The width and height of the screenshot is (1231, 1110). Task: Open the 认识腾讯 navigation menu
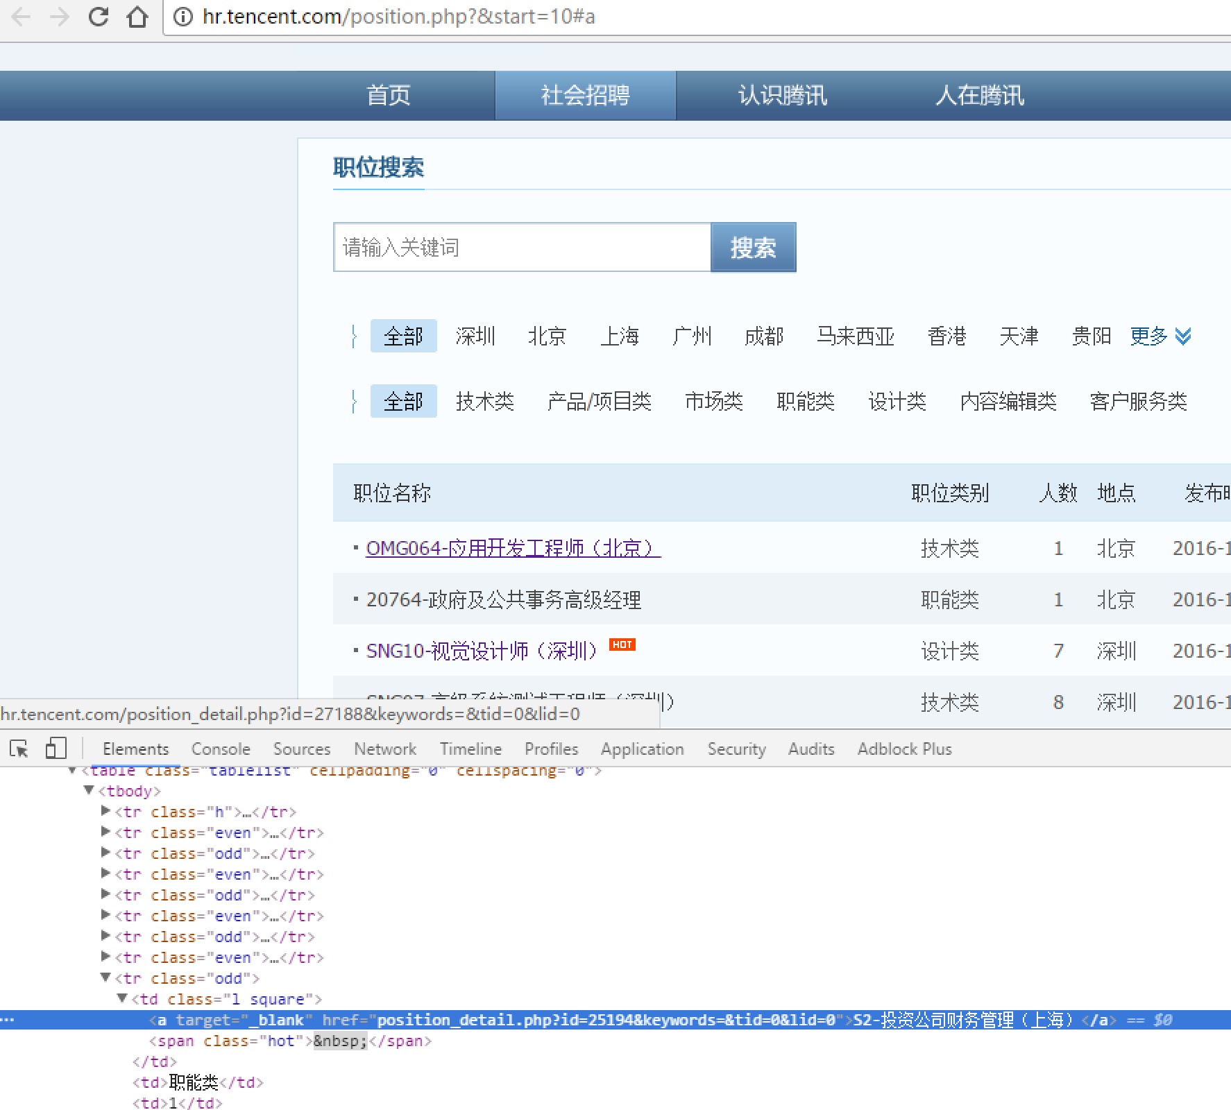pos(783,95)
